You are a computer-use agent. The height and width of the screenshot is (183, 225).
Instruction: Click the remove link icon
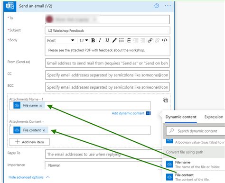(x=157, y=40)
